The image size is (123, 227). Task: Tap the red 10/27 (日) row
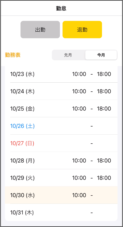pyautogui.click(x=61, y=143)
